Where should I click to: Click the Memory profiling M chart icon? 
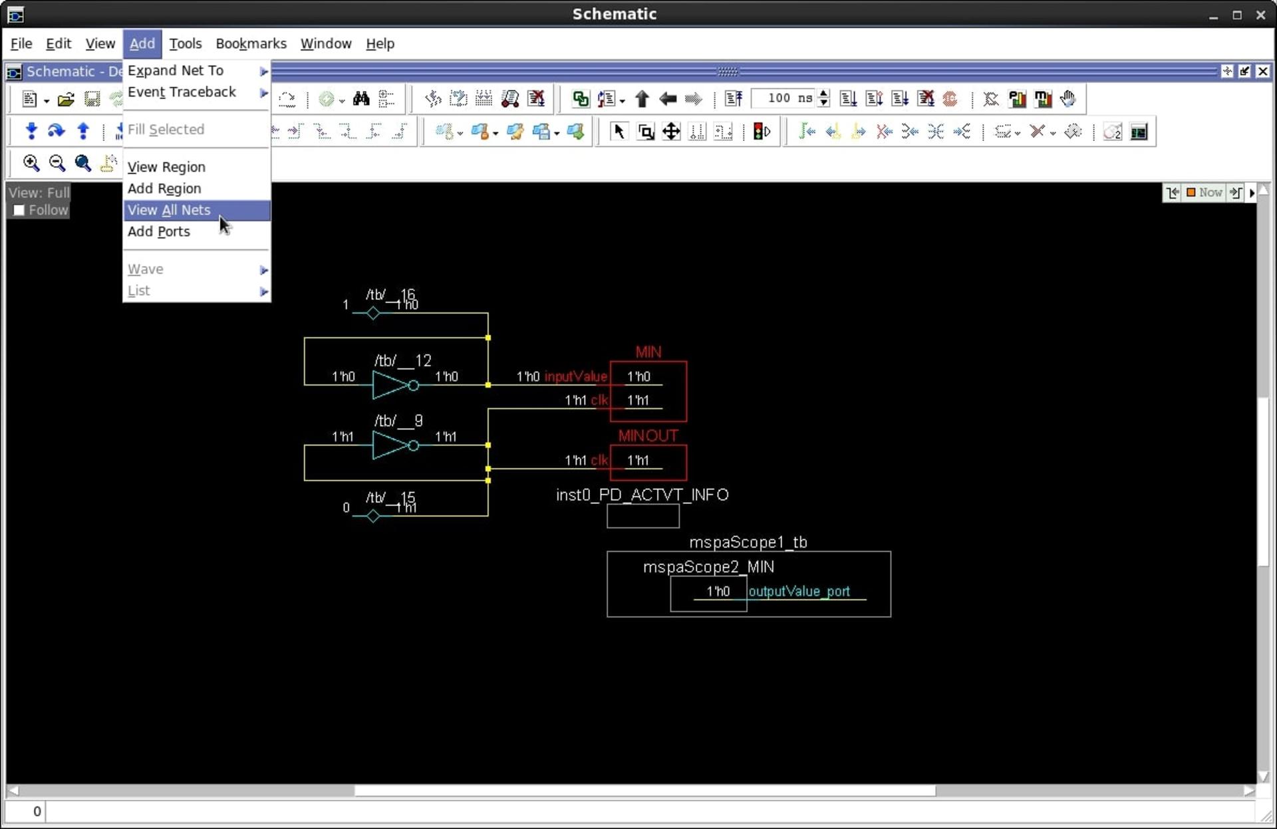(1042, 99)
